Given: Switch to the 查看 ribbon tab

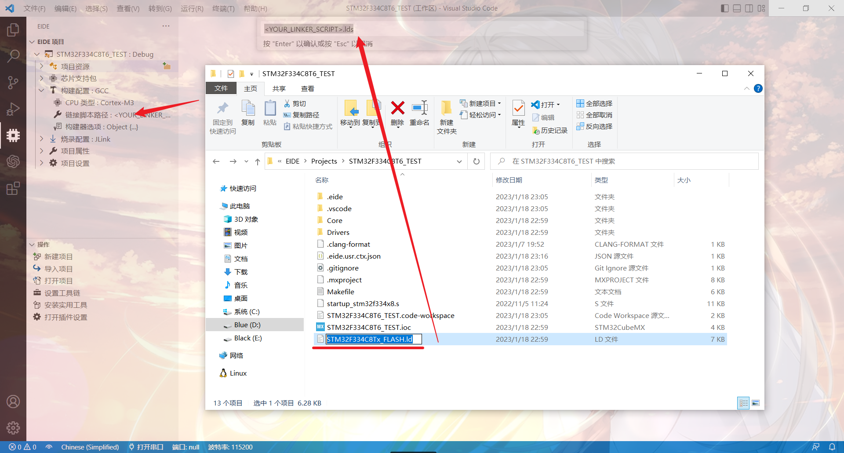Looking at the screenshot, I should 307,88.
